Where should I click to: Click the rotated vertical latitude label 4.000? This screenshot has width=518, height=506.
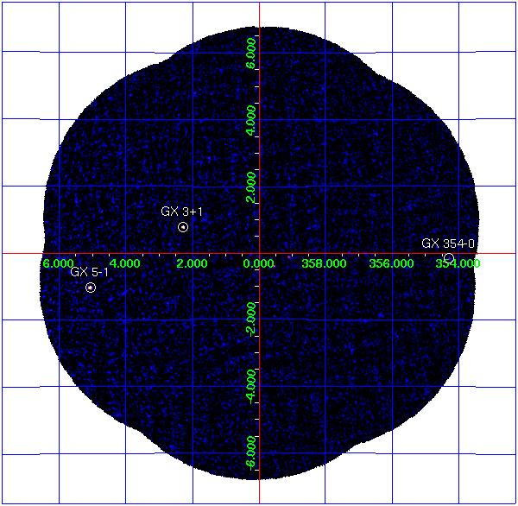pos(251,120)
